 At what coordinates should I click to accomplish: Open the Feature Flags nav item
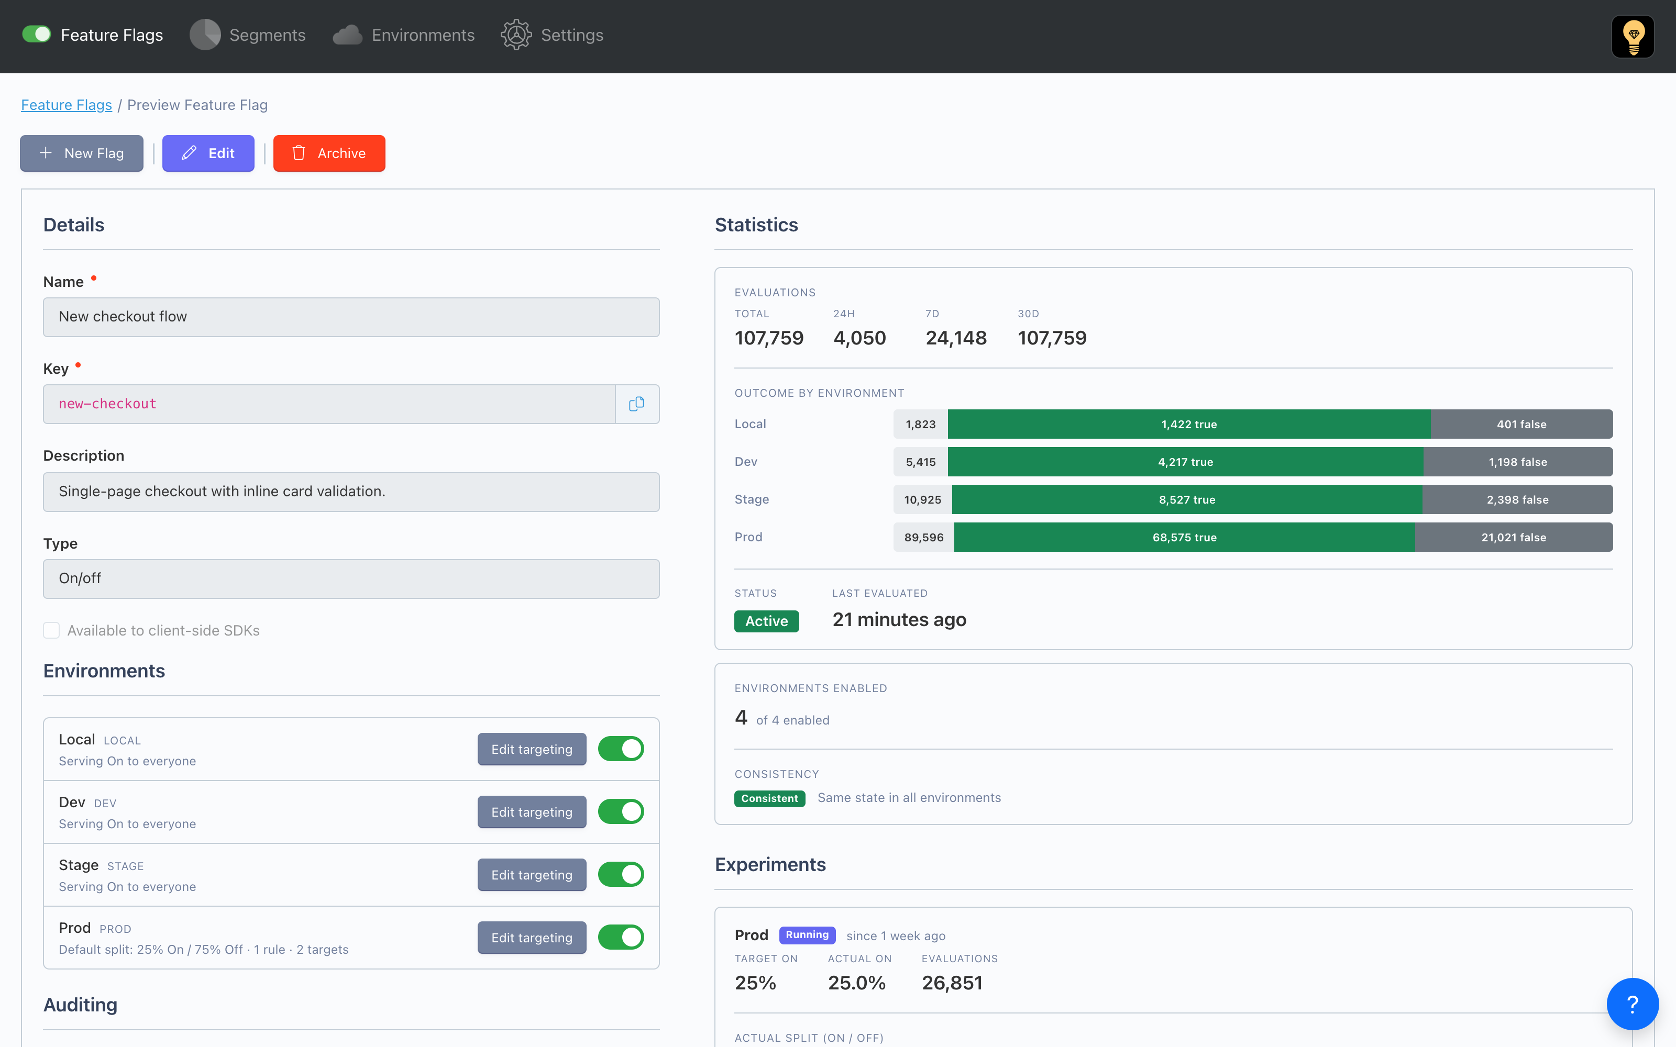pyautogui.click(x=93, y=35)
